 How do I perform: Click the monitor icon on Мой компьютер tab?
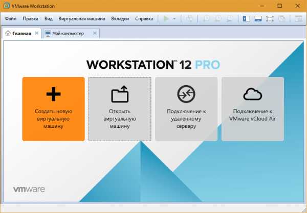48,34
